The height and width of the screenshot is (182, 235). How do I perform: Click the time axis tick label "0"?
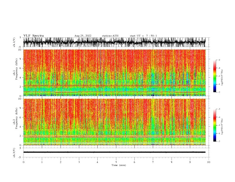(23, 162)
